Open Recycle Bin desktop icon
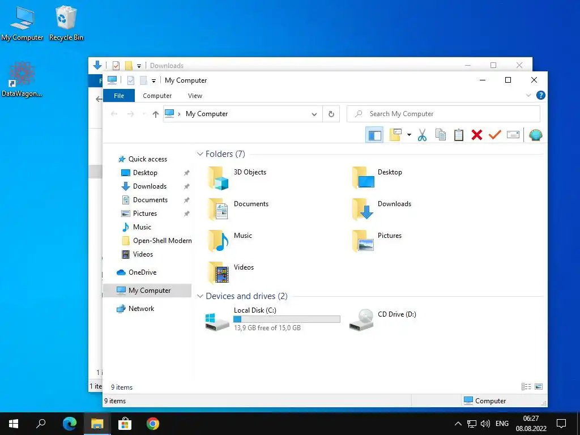This screenshot has height=435, width=580. [x=66, y=23]
